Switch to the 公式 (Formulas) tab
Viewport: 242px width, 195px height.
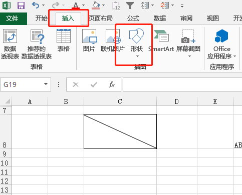[x=133, y=18]
